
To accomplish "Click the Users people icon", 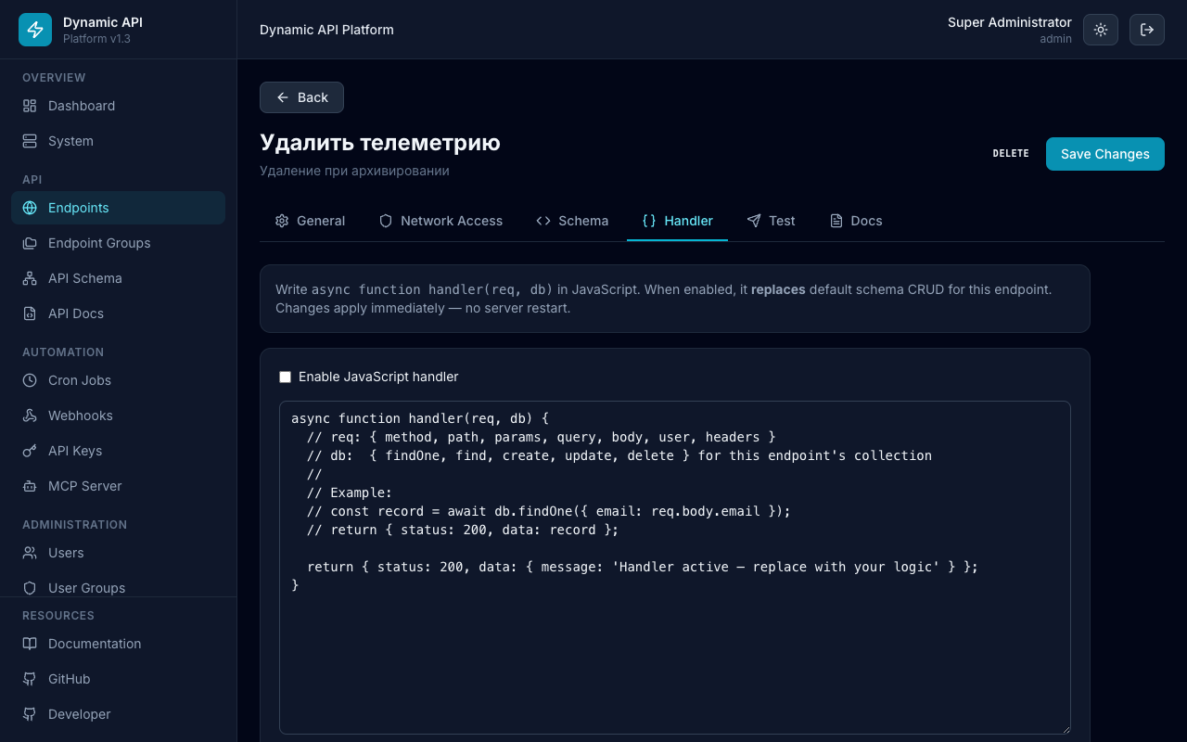I will (x=30, y=553).
